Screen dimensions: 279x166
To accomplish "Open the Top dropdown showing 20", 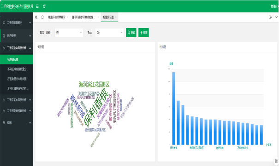I will click(x=109, y=33).
